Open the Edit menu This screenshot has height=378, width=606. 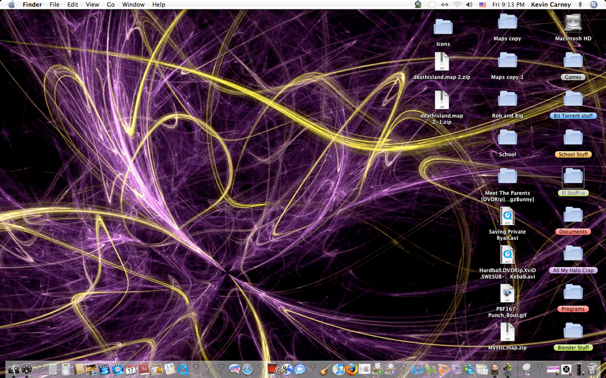[73, 5]
